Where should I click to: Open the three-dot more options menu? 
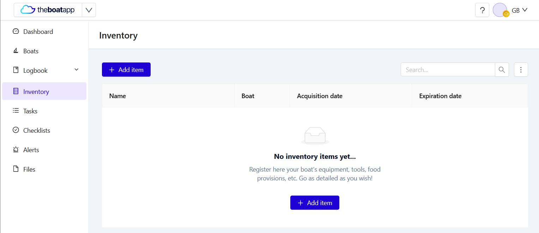[521, 70]
